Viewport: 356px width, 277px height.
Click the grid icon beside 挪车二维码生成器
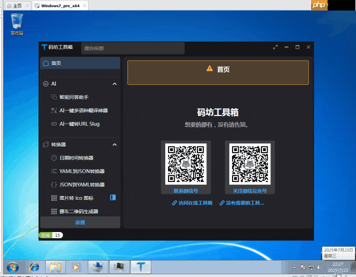[54, 211]
